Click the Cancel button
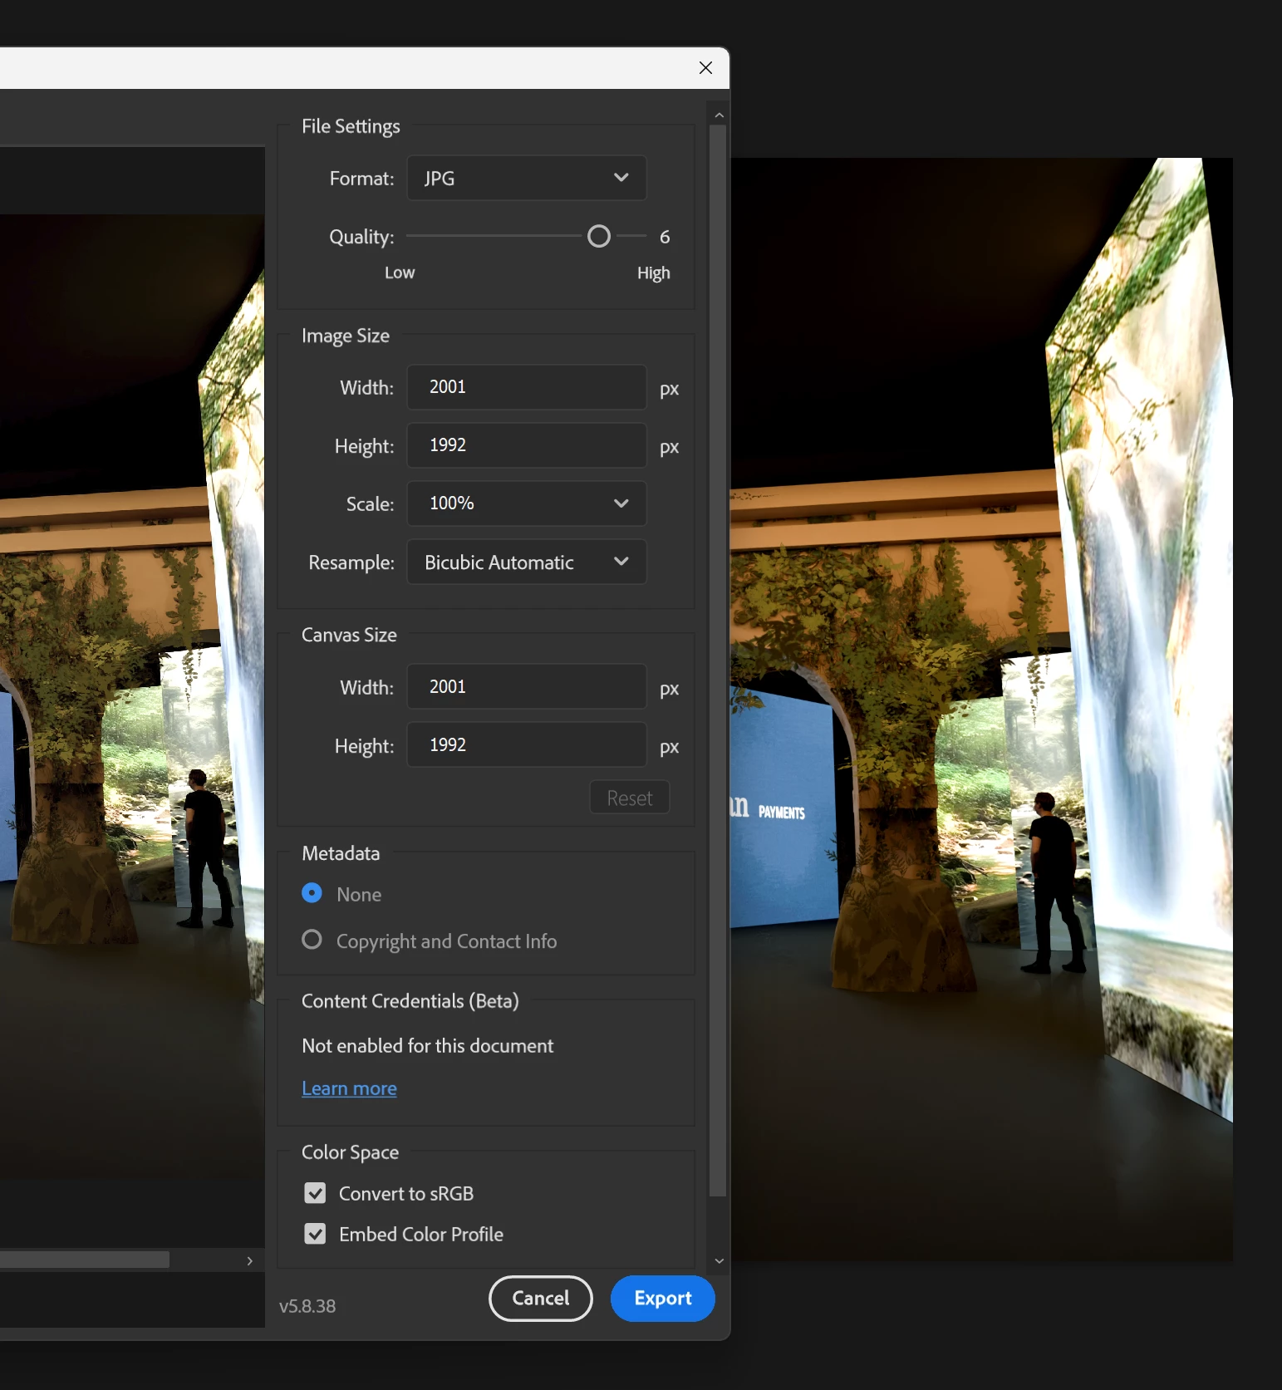The height and width of the screenshot is (1390, 1282). pyautogui.click(x=541, y=1298)
